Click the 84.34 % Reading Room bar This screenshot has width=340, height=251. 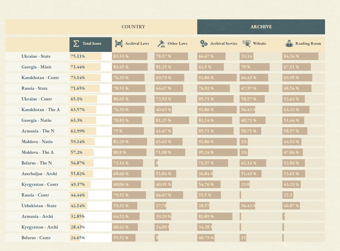click(300, 56)
